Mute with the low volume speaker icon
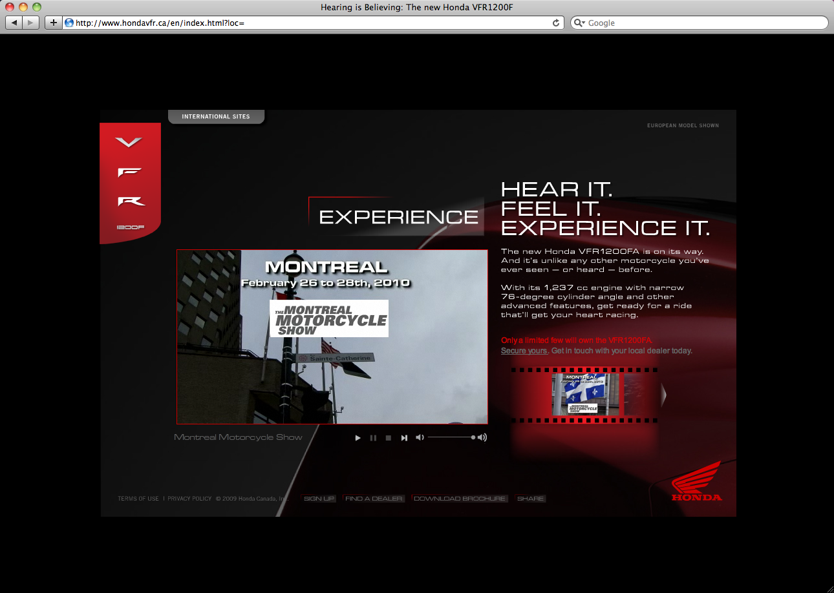This screenshot has width=834, height=593. (x=420, y=437)
